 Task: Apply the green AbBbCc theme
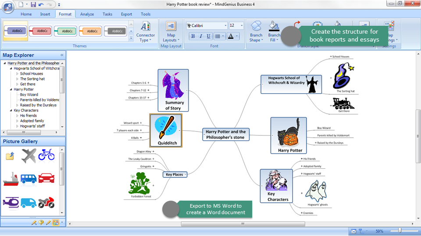click(x=65, y=31)
